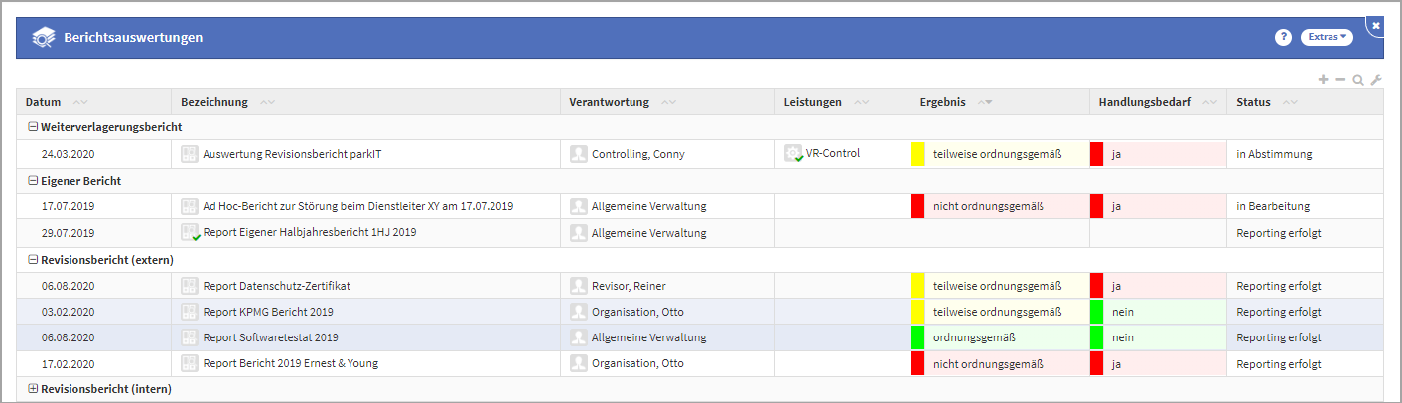
Task: Click the plus icon above the table
Action: tap(1323, 80)
